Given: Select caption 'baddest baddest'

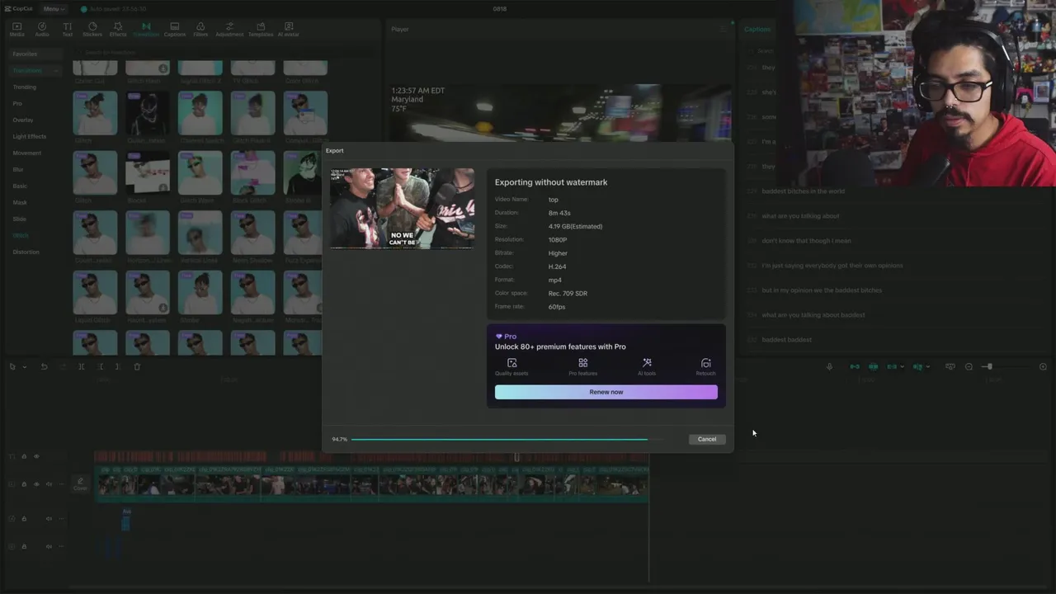Looking at the screenshot, I should (x=786, y=340).
